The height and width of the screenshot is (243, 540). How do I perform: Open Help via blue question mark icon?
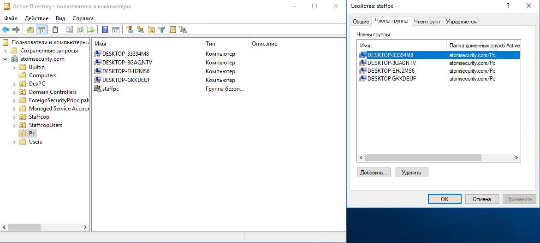(105, 30)
